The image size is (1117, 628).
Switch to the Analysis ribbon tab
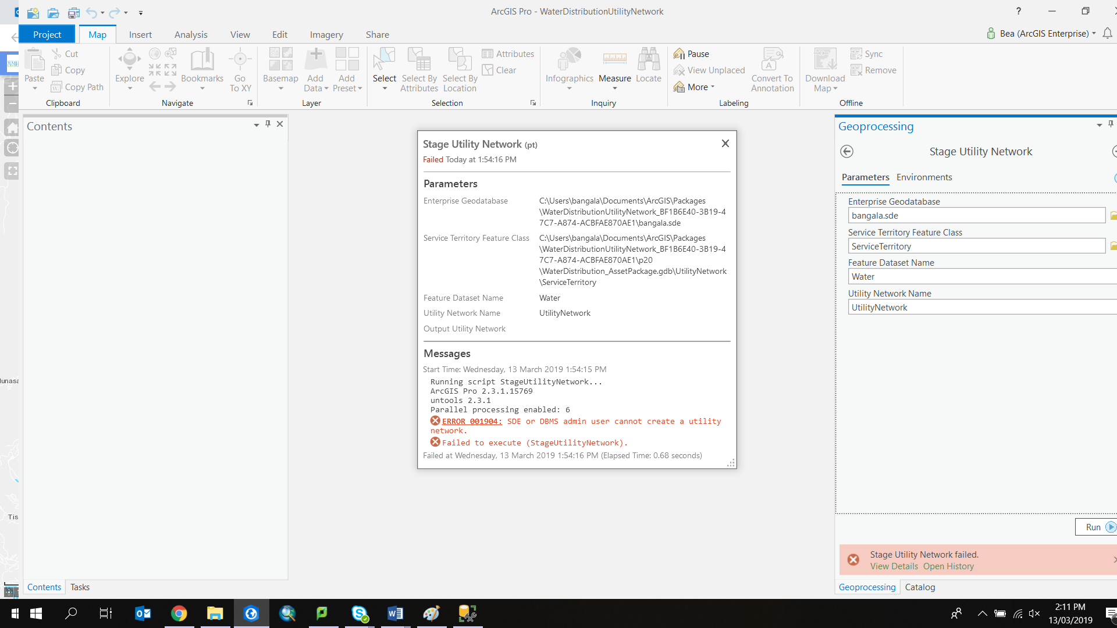(191, 34)
